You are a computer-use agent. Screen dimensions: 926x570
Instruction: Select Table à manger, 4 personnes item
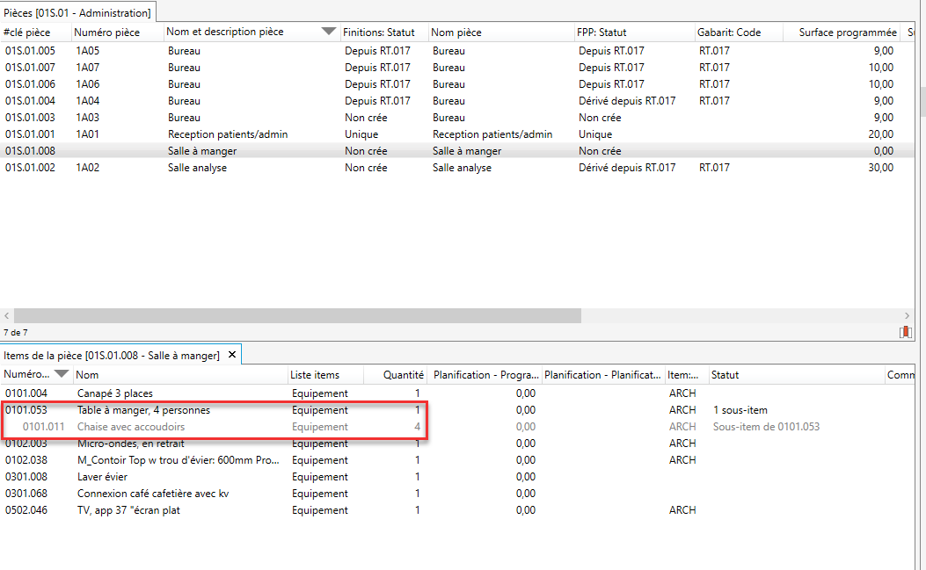pos(143,410)
